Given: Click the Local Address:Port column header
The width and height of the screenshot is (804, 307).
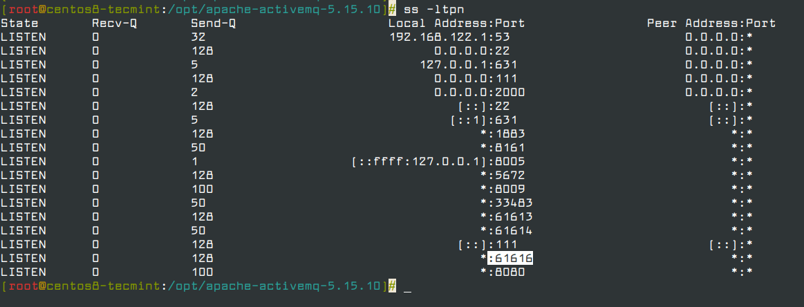Looking at the screenshot, I should point(457,23).
